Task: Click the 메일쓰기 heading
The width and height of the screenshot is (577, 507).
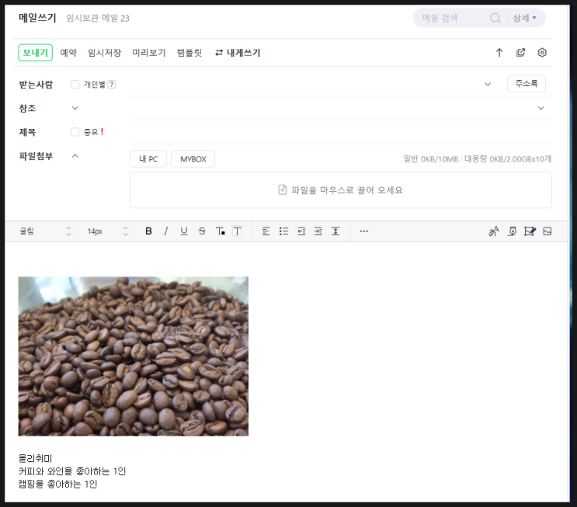Action: [37, 18]
